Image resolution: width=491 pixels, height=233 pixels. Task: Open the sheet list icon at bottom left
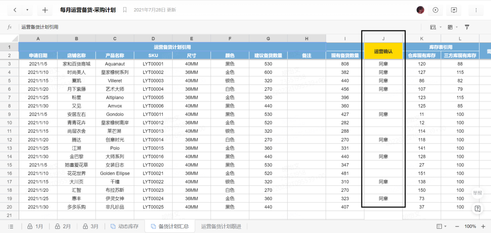pyautogui.click(x=10, y=227)
